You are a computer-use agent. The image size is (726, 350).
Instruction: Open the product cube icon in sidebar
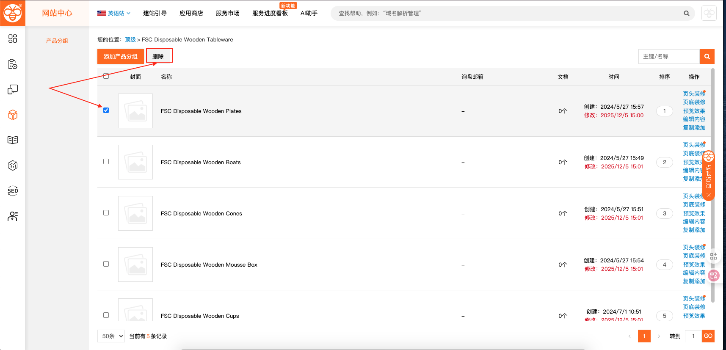click(x=13, y=115)
